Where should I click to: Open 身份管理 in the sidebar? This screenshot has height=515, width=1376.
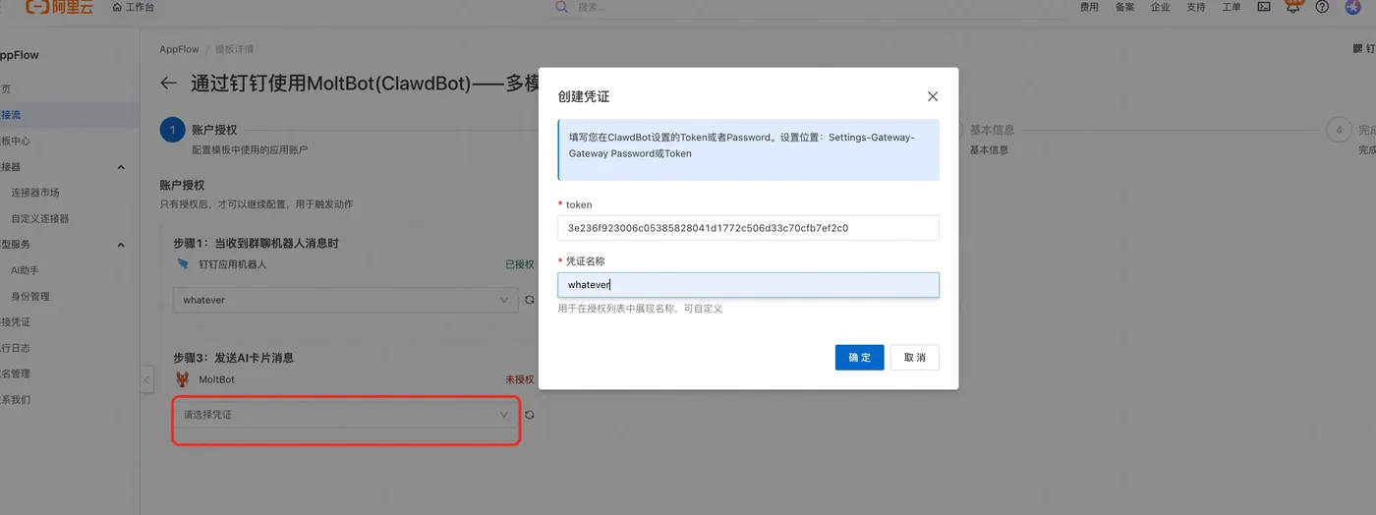coord(30,296)
